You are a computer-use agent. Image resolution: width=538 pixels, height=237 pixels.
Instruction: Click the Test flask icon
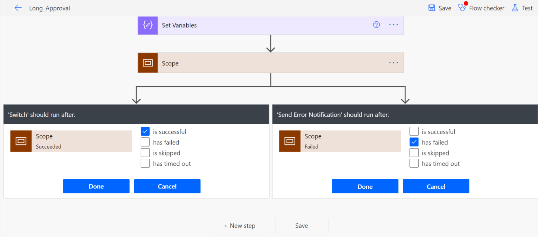(x=515, y=8)
